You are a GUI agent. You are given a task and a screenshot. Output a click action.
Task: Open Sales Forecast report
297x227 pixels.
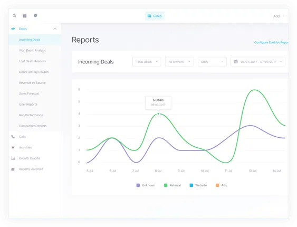(x=29, y=93)
